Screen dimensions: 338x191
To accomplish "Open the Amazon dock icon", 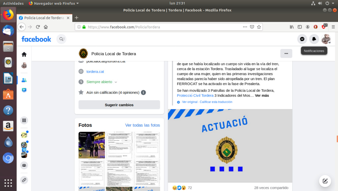I will [8, 126].
